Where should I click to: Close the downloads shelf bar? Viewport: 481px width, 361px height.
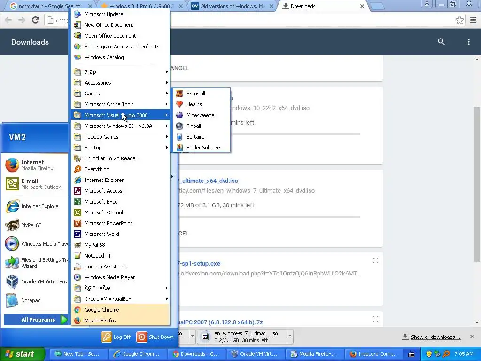(x=472, y=337)
